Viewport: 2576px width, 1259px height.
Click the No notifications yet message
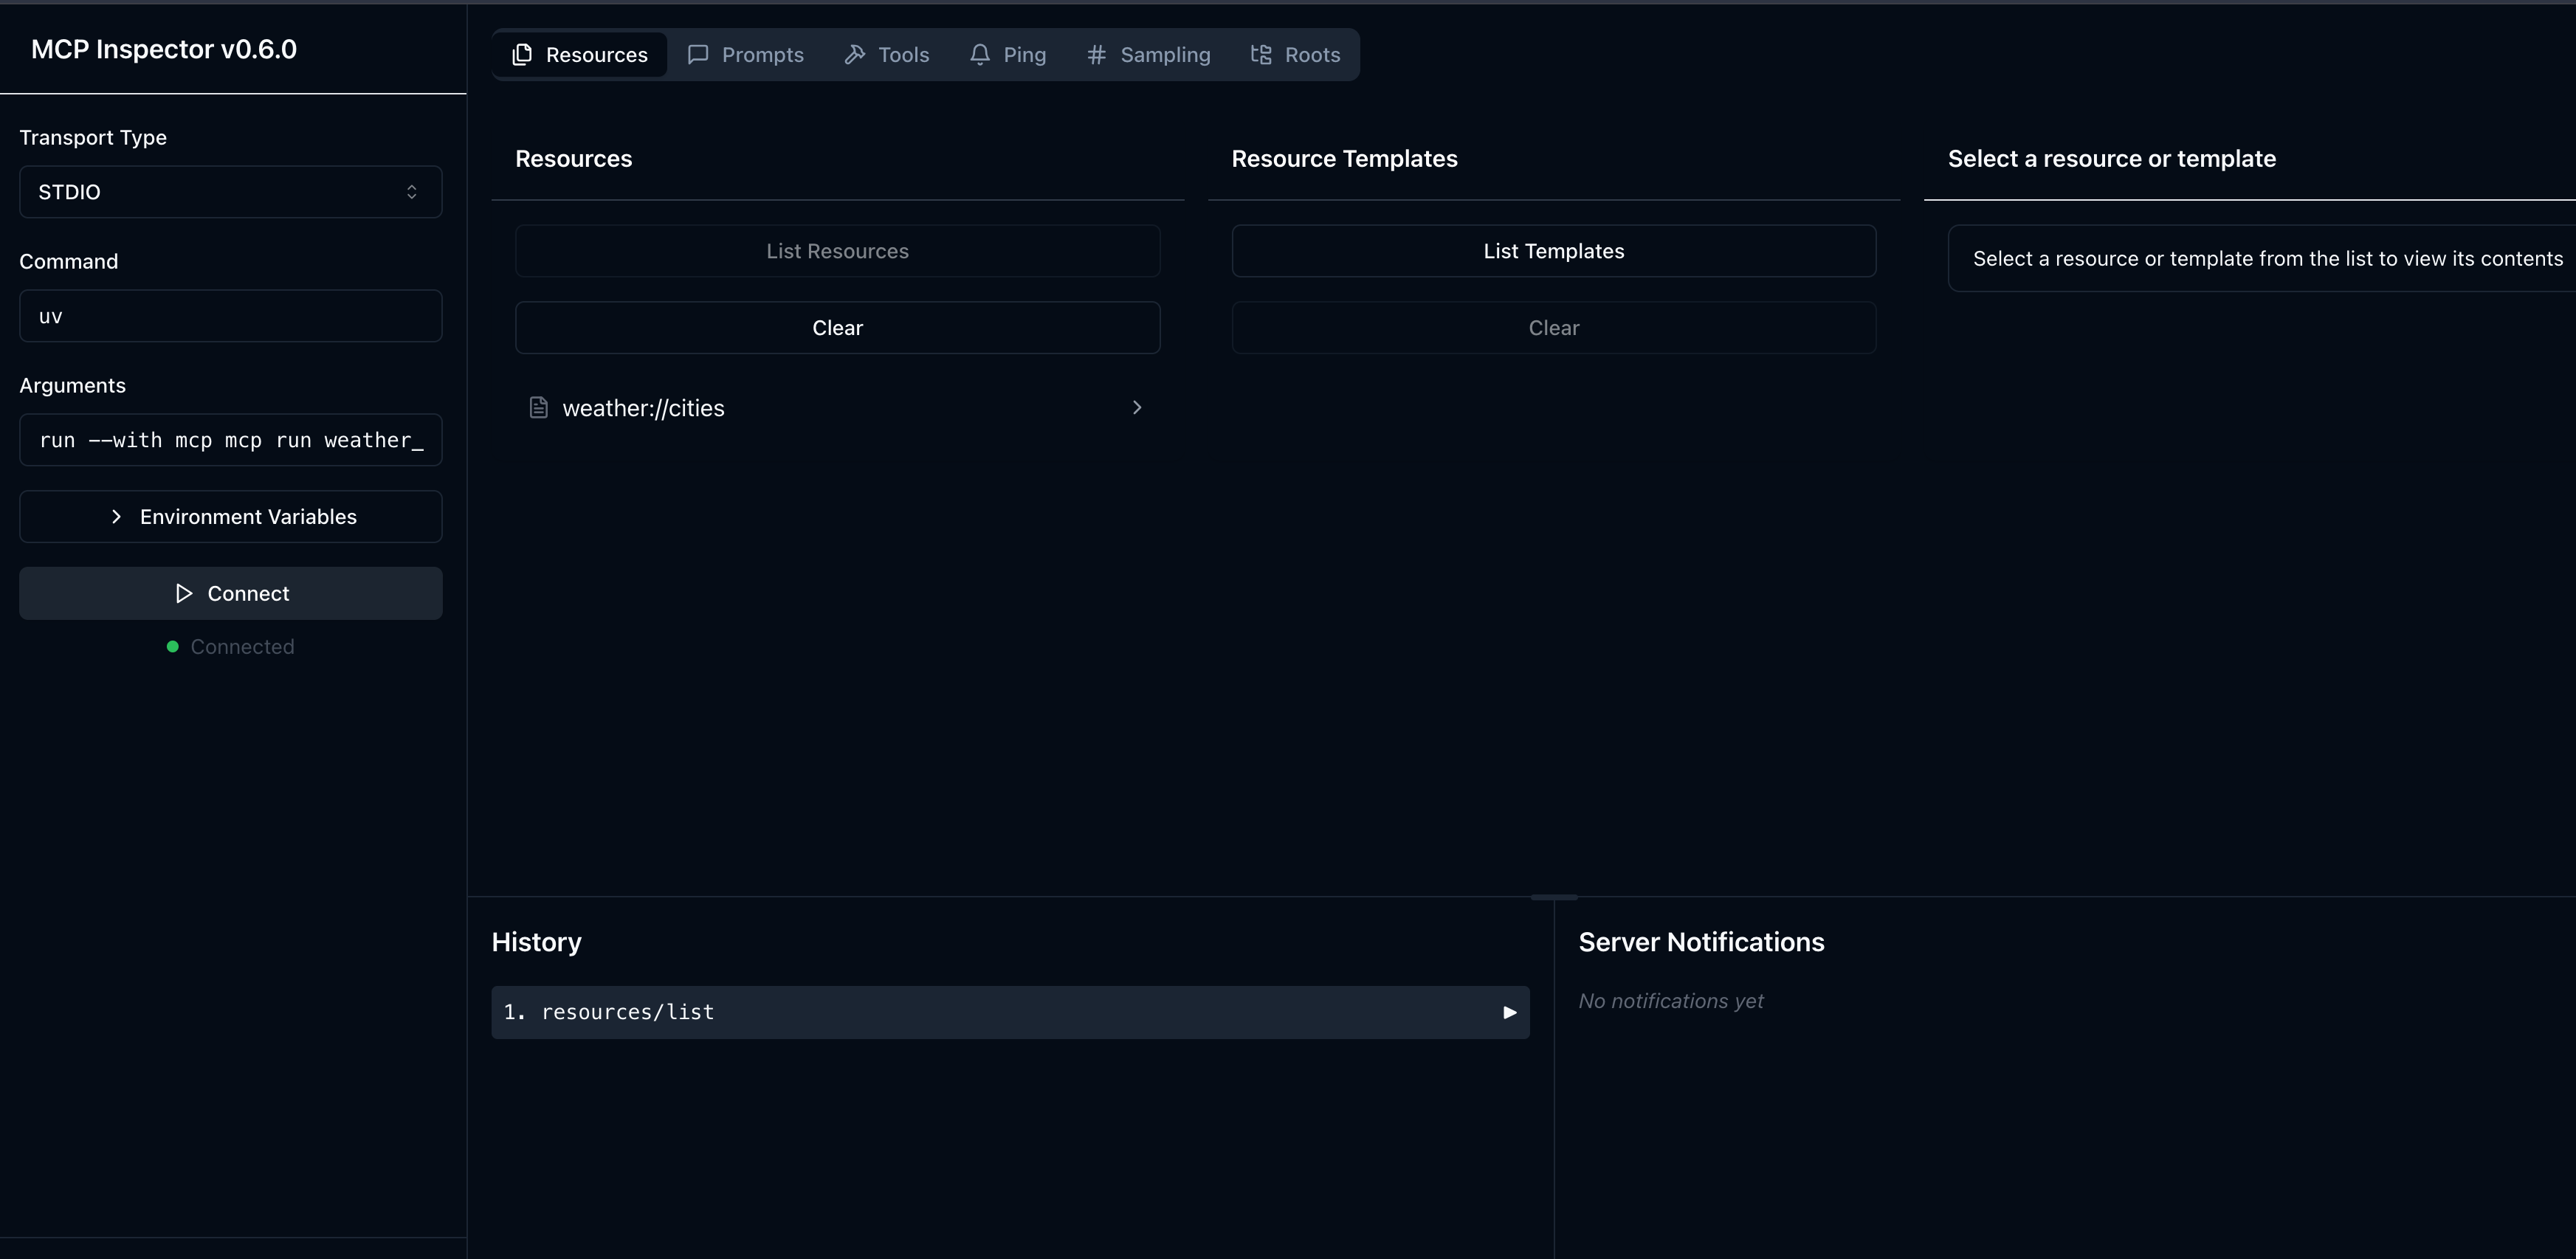[x=1671, y=1001]
